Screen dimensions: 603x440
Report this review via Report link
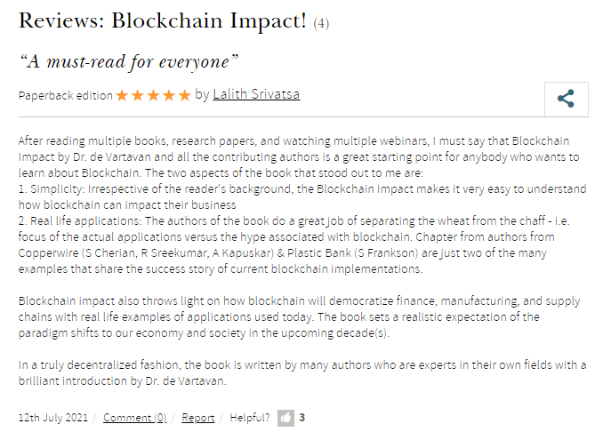tap(198, 417)
